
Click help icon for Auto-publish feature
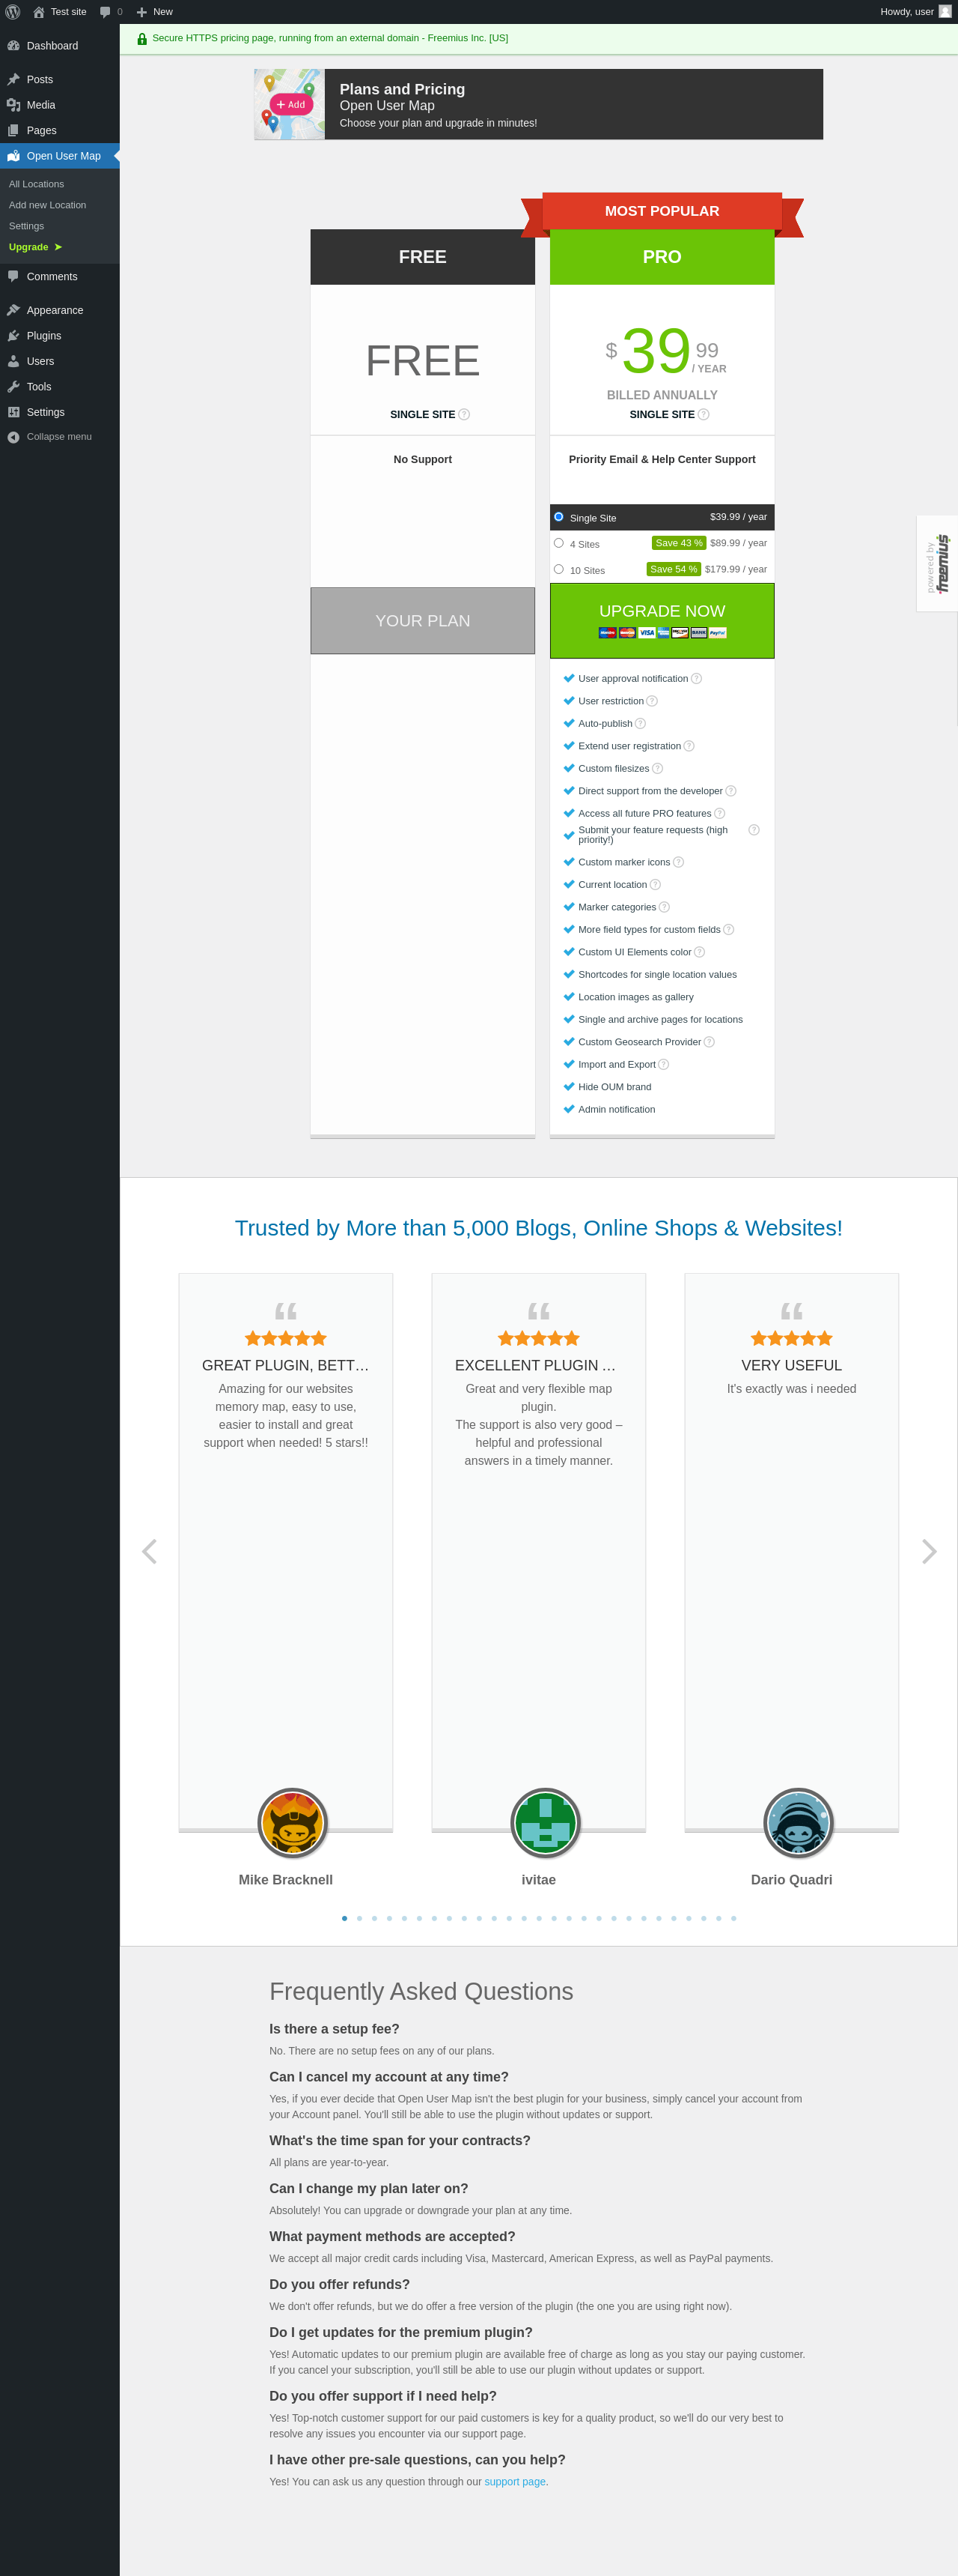click(641, 724)
